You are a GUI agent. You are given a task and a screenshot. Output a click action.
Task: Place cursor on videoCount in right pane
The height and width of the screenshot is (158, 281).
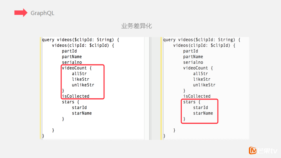point(195,68)
